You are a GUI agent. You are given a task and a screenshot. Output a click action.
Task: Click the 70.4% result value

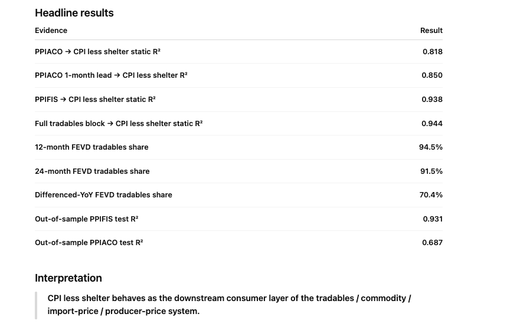(431, 194)
